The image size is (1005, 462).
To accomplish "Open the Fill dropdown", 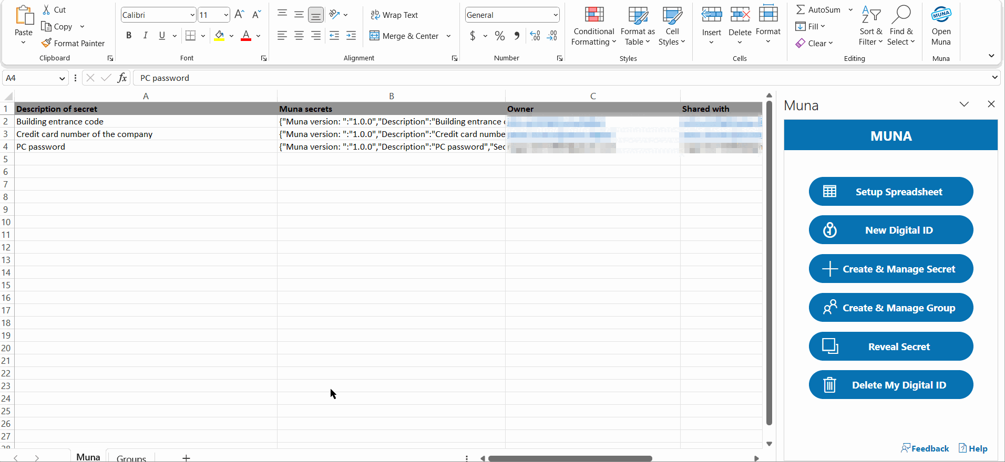I will (811, 26).
